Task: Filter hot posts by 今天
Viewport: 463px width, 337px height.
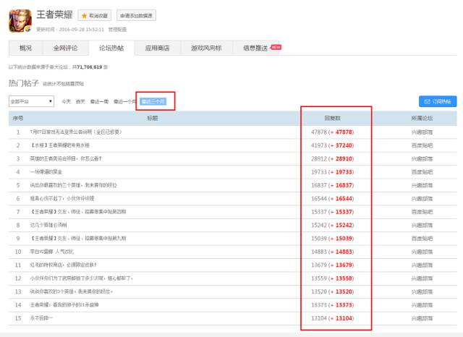Action: click(x=67, y=101)
